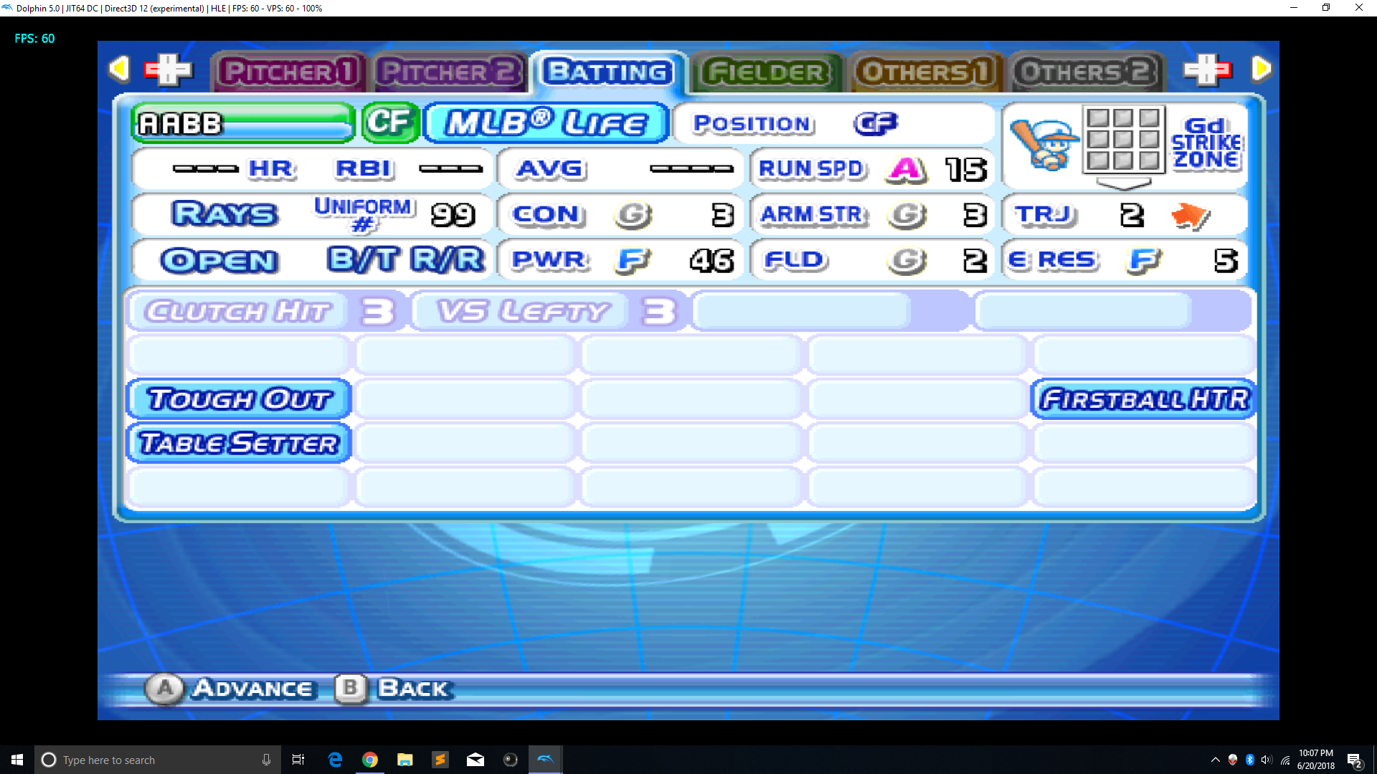Click the ARM STR grade G icon
Image resolution: width=1377 pixels, height=774 pixels.
907,215
